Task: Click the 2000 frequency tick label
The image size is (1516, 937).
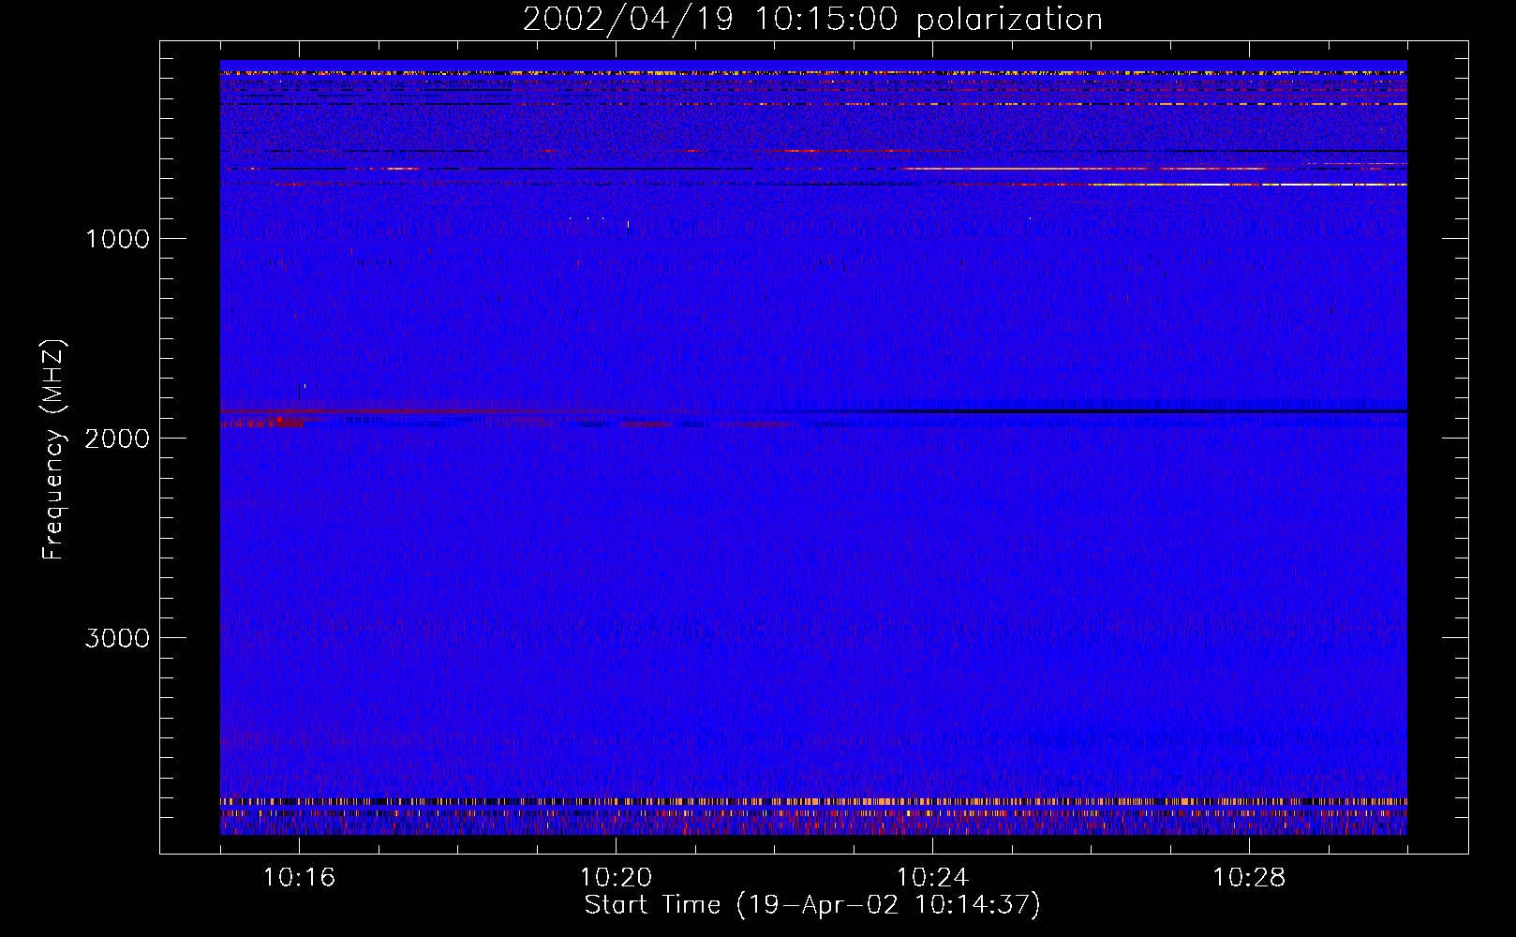Action: pyautogui.click(x=117, y=439)
